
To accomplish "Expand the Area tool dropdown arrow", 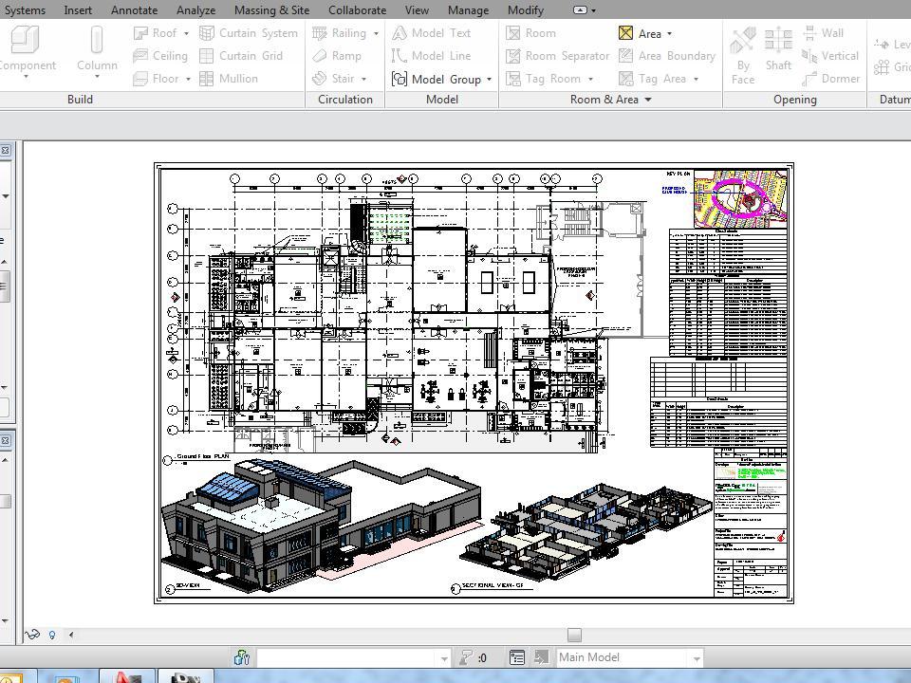I will (x=670, y=33).
